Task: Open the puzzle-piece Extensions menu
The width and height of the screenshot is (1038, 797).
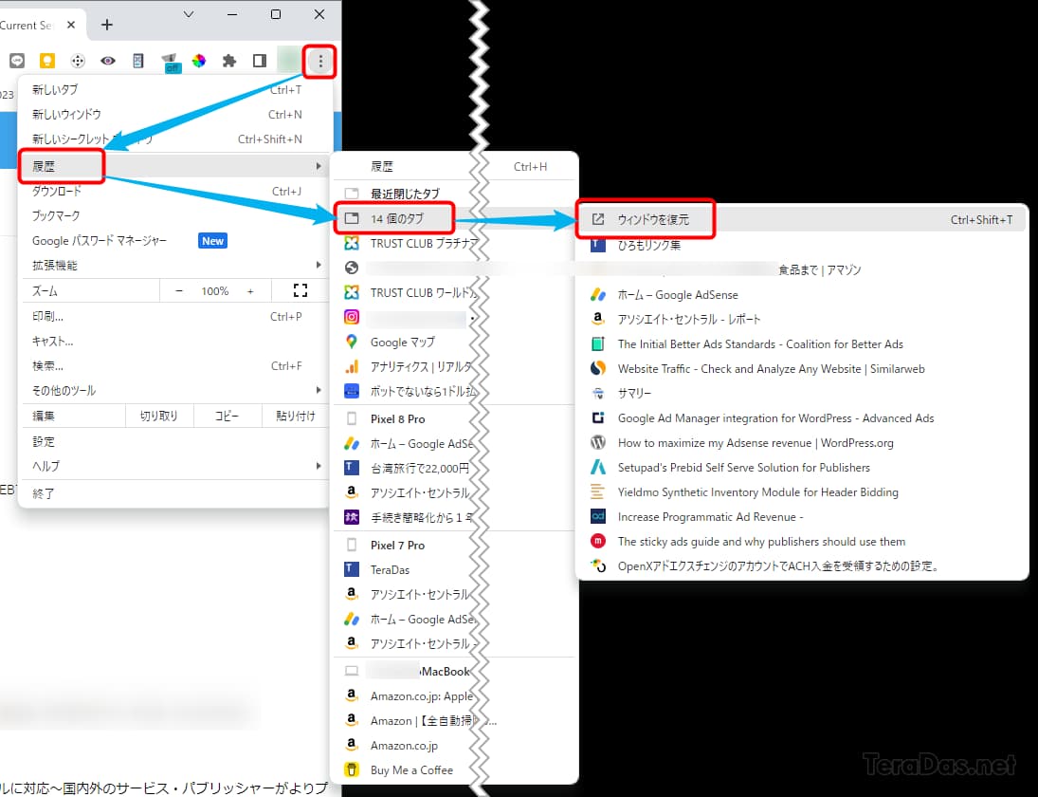Action: click(x=229, y=61)
